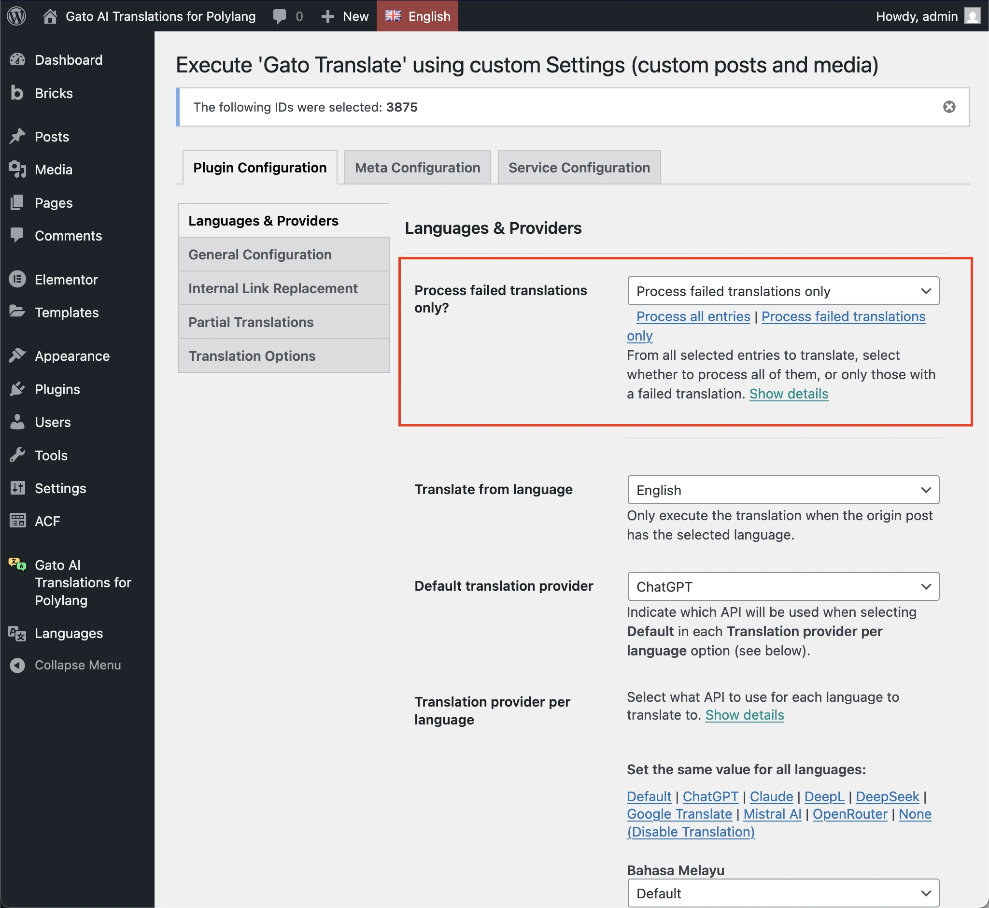Open the Bricks builder sidebar icon
989x908 pixels.
17,93
